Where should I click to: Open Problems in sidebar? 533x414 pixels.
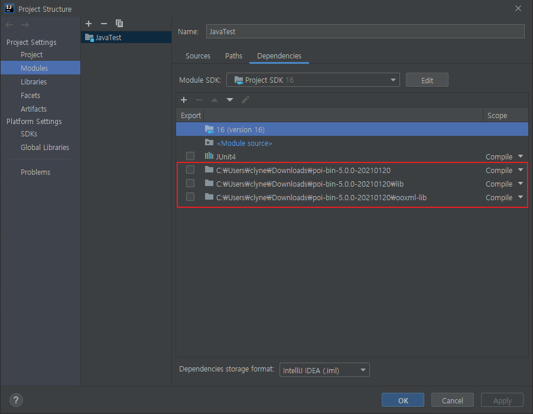coord(35,172)
